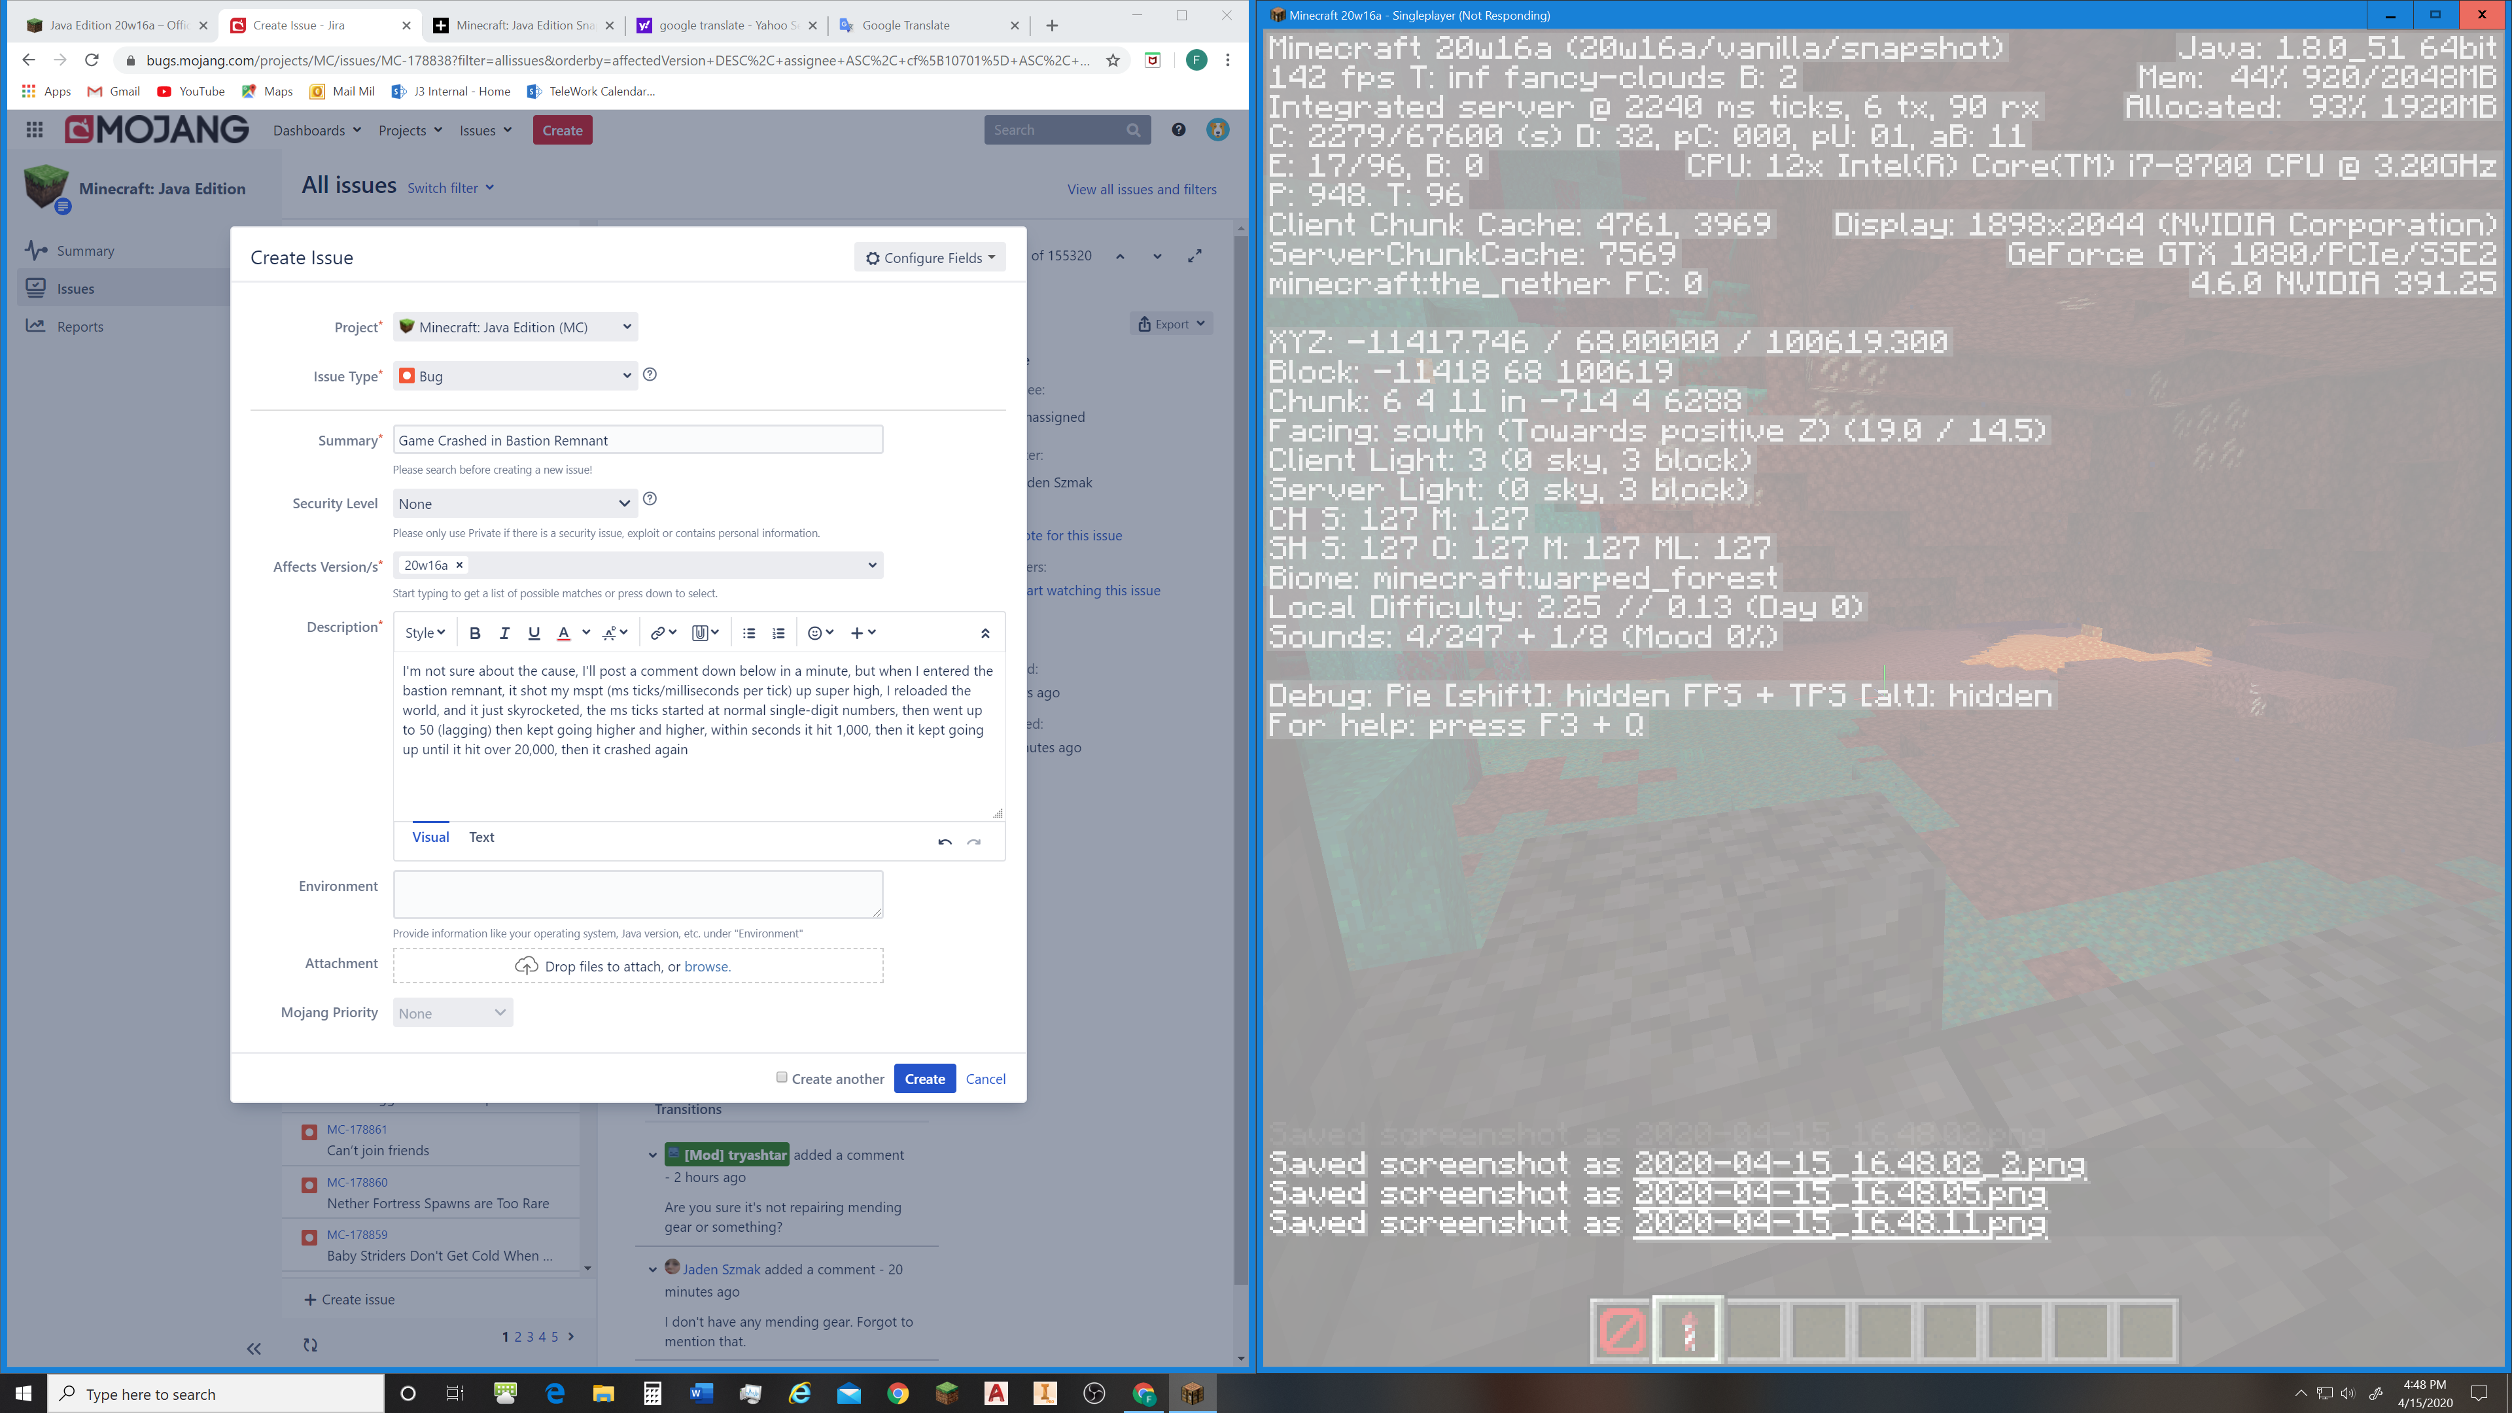Open the emoji picker icon
The height and width of the screenshot is (1413, 2512).
815,633
